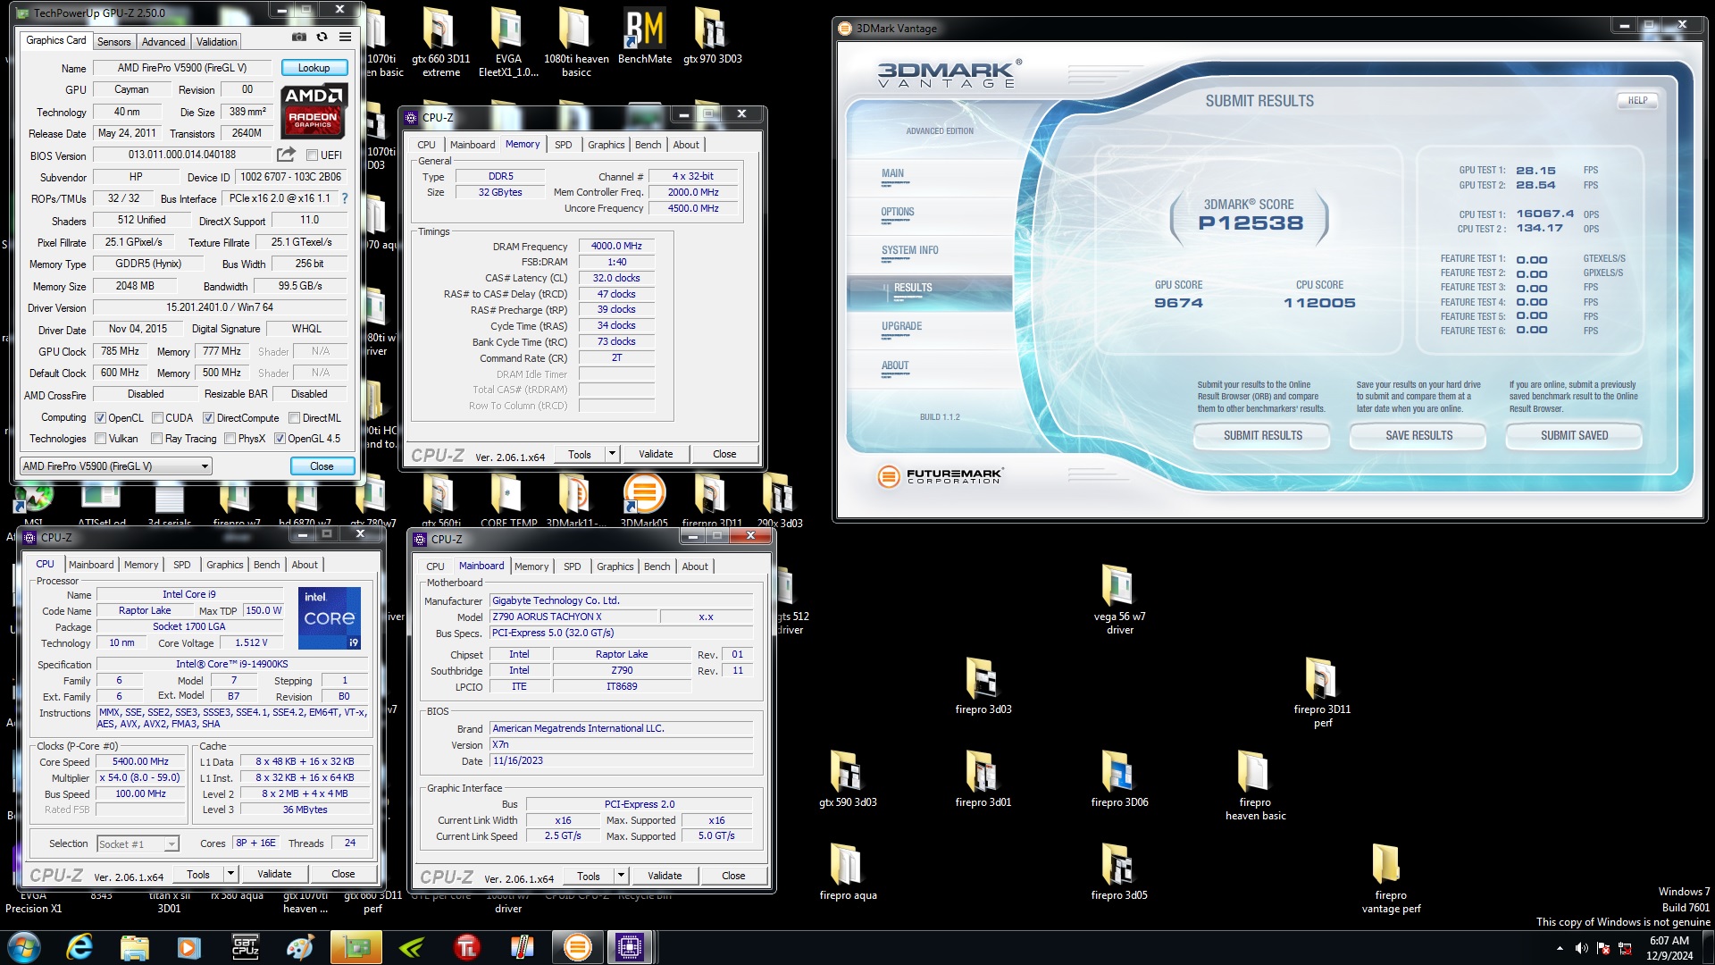Toggle the DirectCompute checkbox
Screen dimensions: 1715x965
[x=208, y=417]
